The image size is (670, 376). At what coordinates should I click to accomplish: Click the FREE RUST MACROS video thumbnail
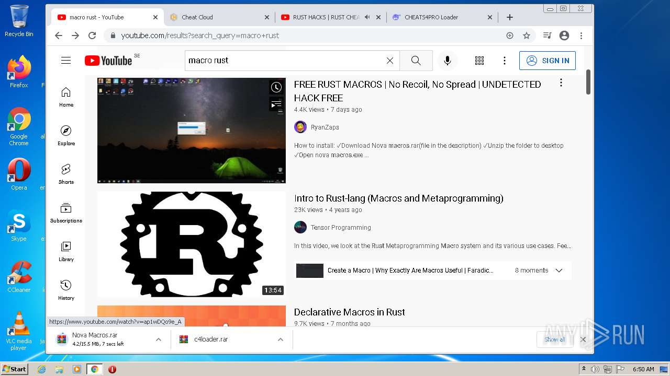tap(192, 131)
